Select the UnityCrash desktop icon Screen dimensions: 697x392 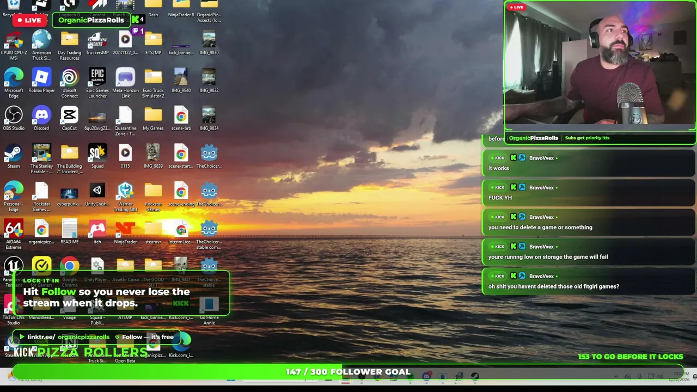97,194
